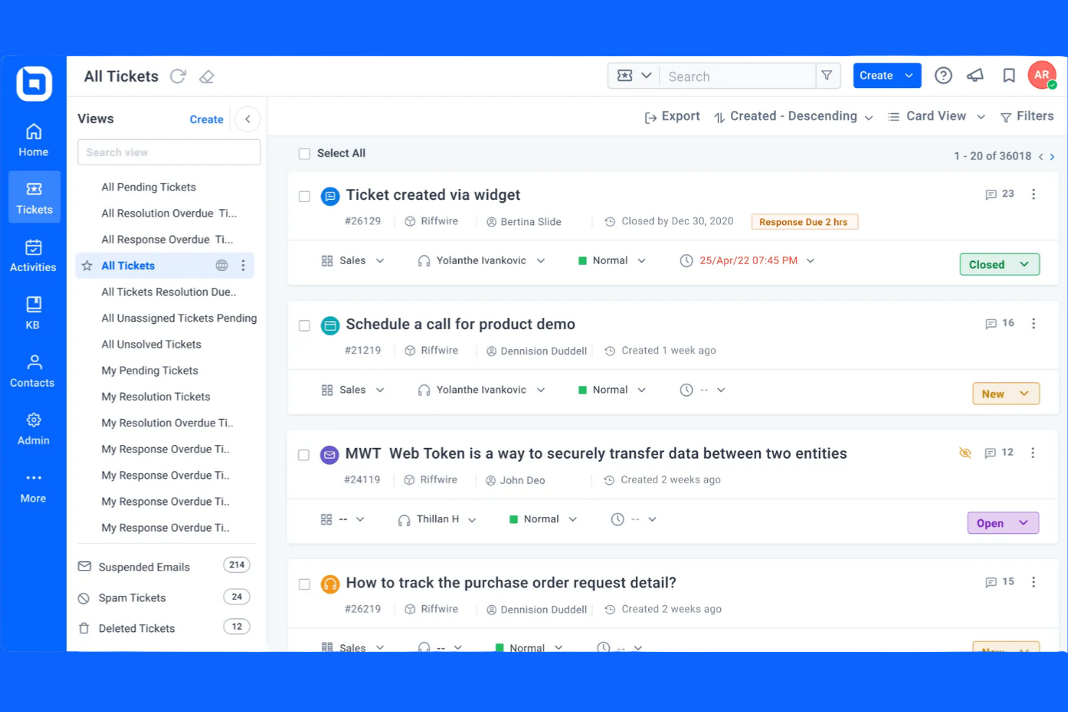This screenshot has width=1068, height=712.
Task: Open the Closed status dropdown on ticket #26129
Action: 999,264
